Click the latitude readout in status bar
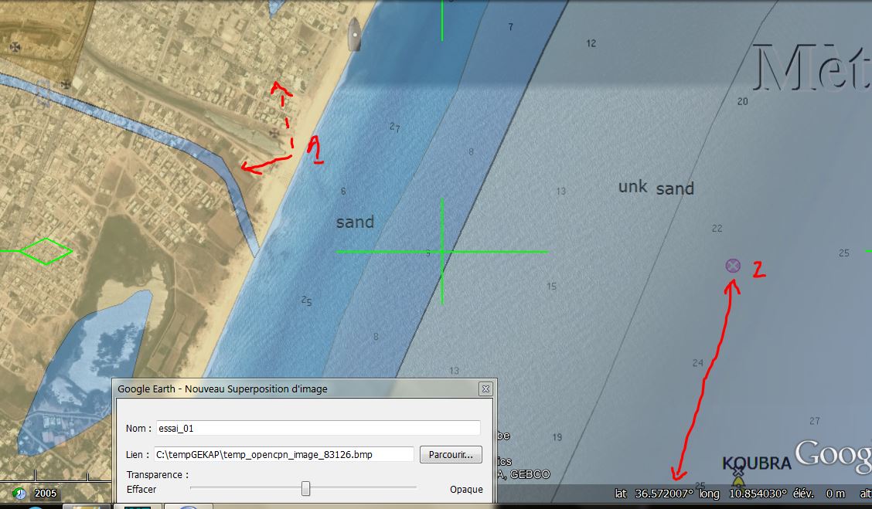 coord(654,494)
